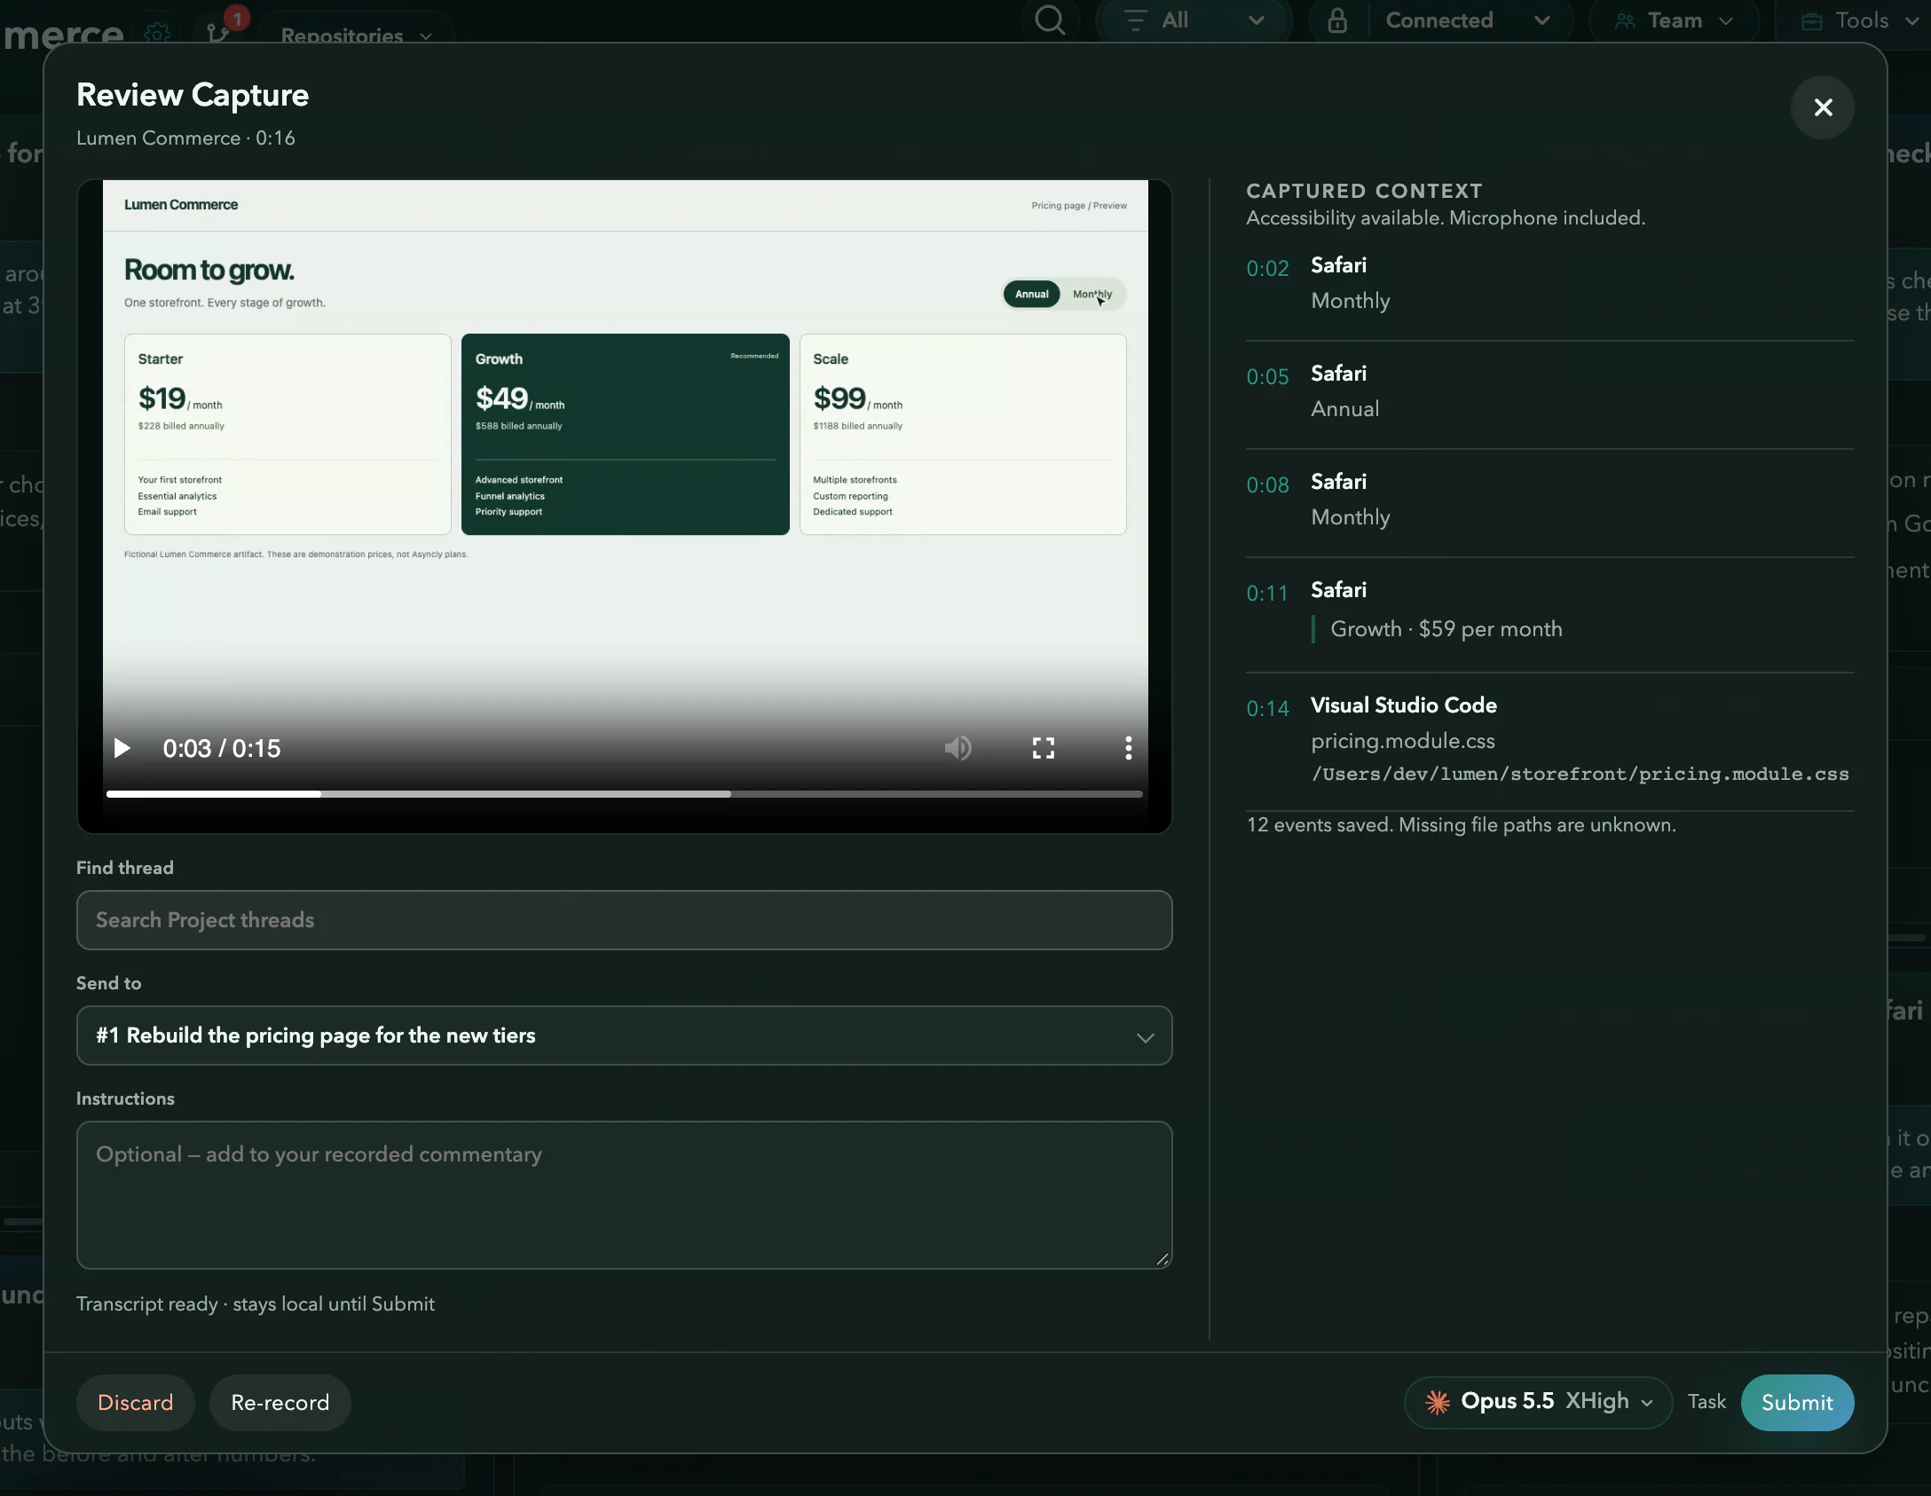Screen dimensions: 1931x1496
Task: Click the resize grip of the Instructions box
Action: point(1162,1258)
